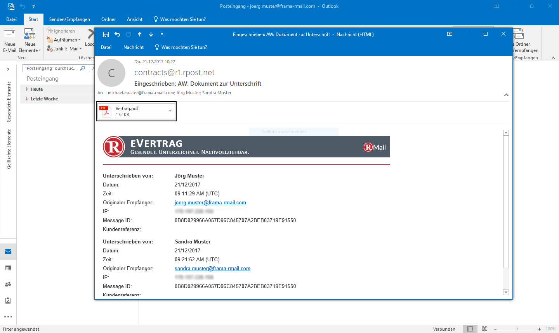Open Datei tab in main Outlook window
Viewport: 559px width, 333px height.
(x=12, y=19)
